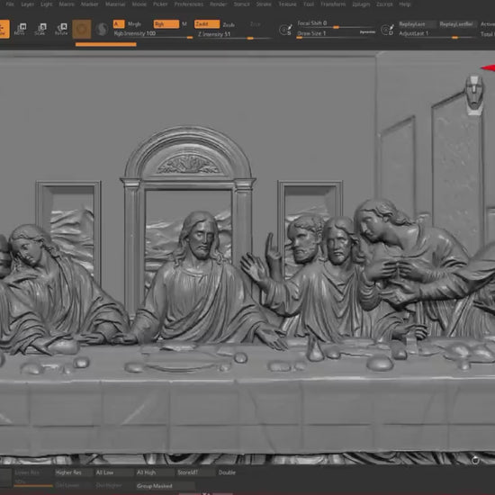Open the Layer menu
The width and height of the screenshot is (495, 495).
click(x=28, y=4)
